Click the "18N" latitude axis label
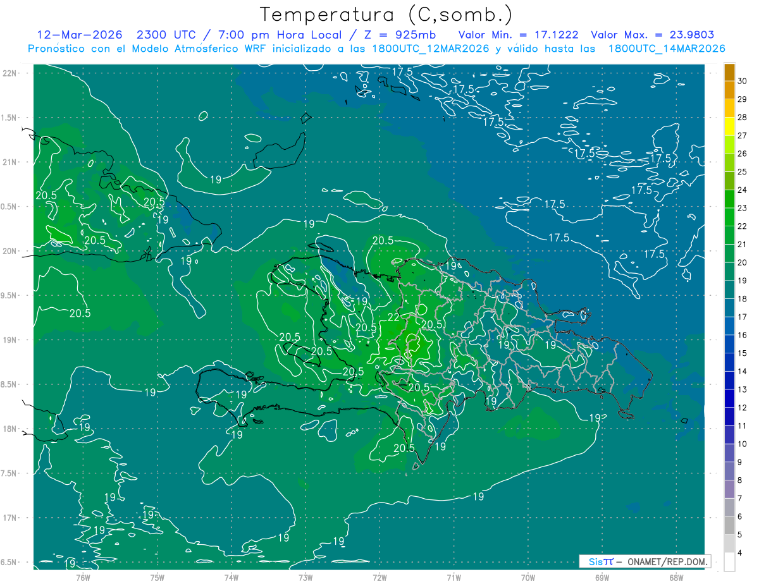 coord(10,429)
